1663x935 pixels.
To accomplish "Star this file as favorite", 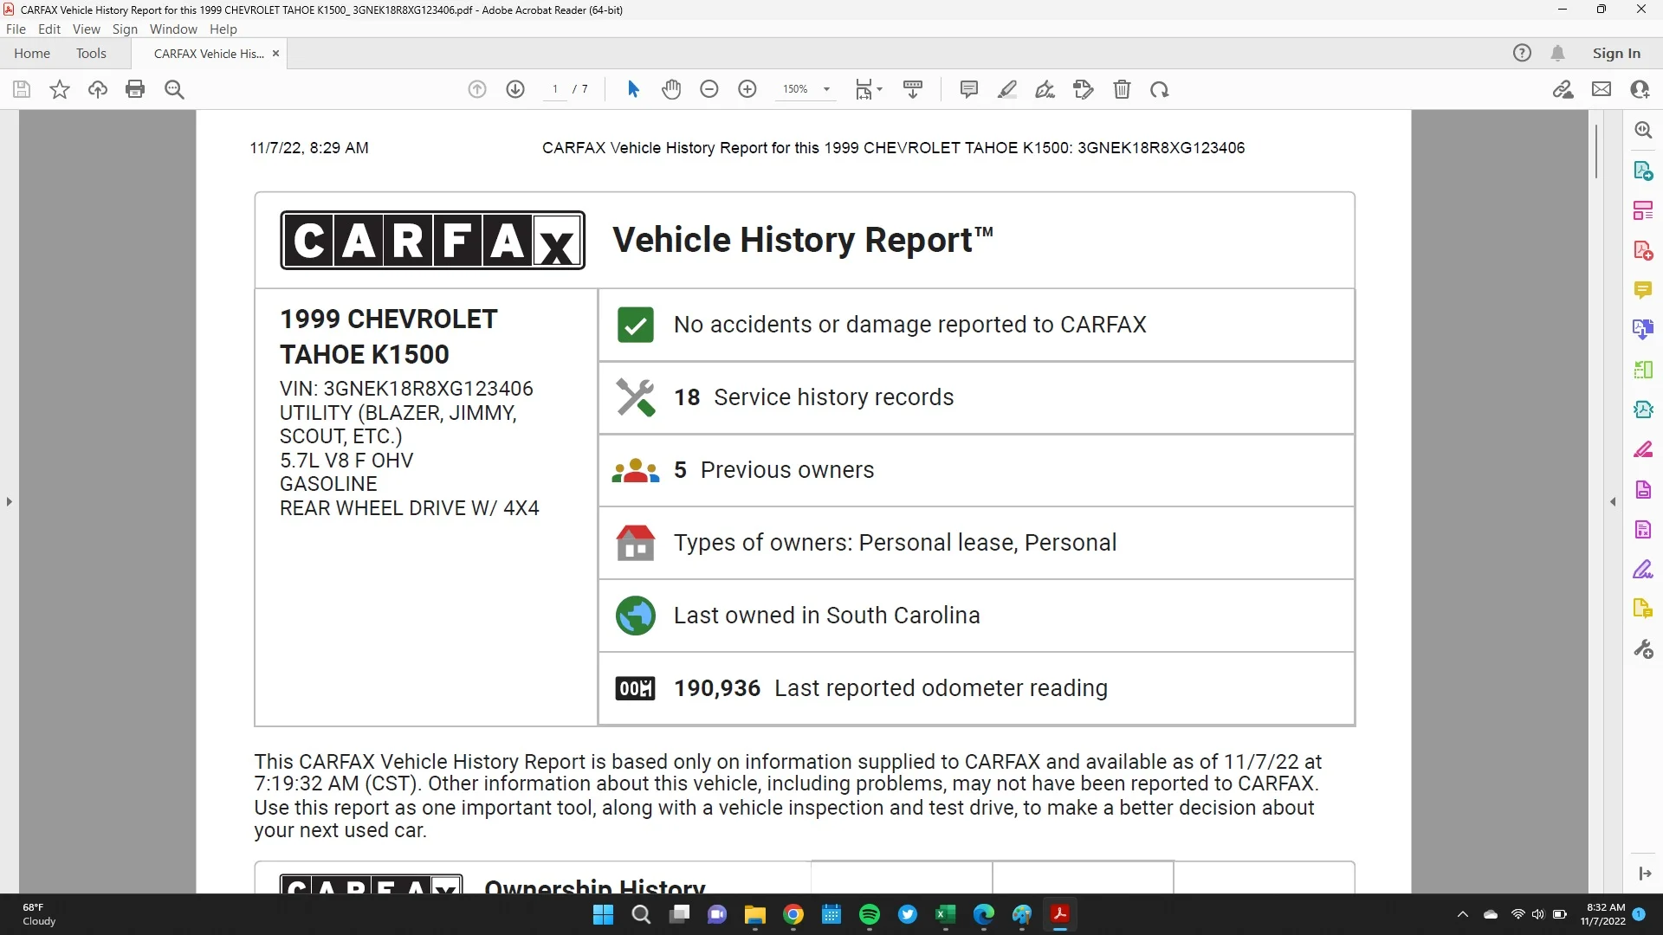I will (60, 89).
